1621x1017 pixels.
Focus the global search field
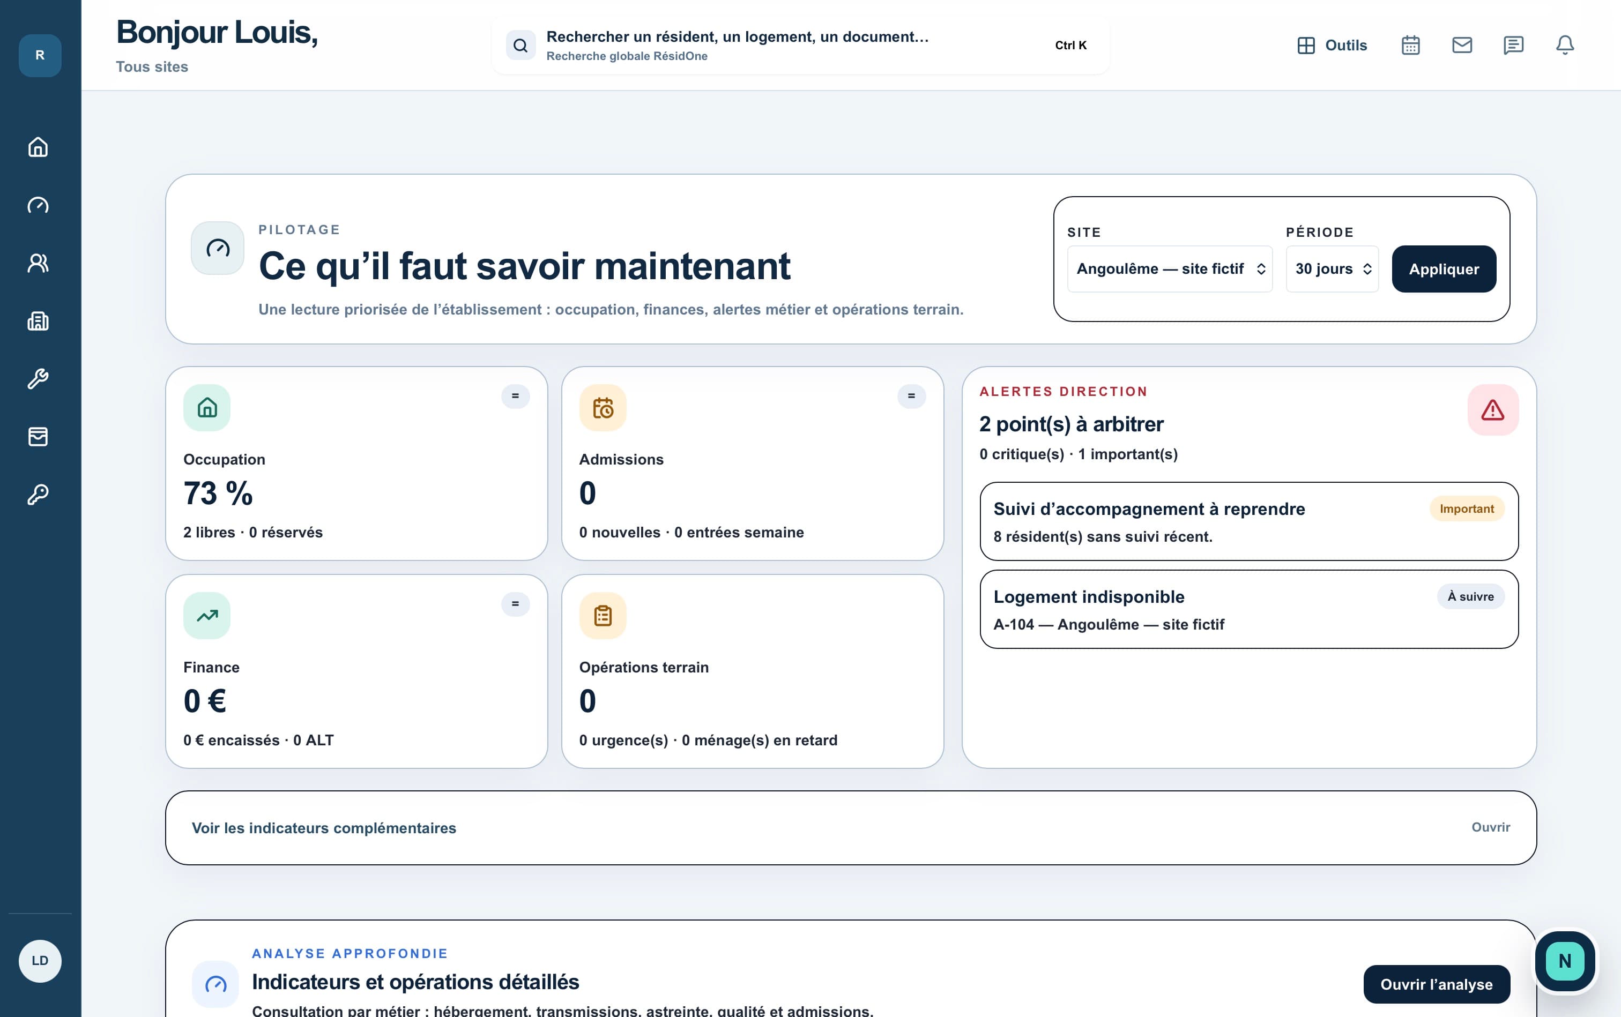coord(801,45)
